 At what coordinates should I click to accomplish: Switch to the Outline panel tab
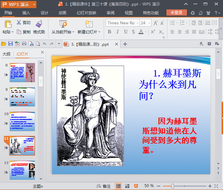pyautogui.click(x=7, y=54)
